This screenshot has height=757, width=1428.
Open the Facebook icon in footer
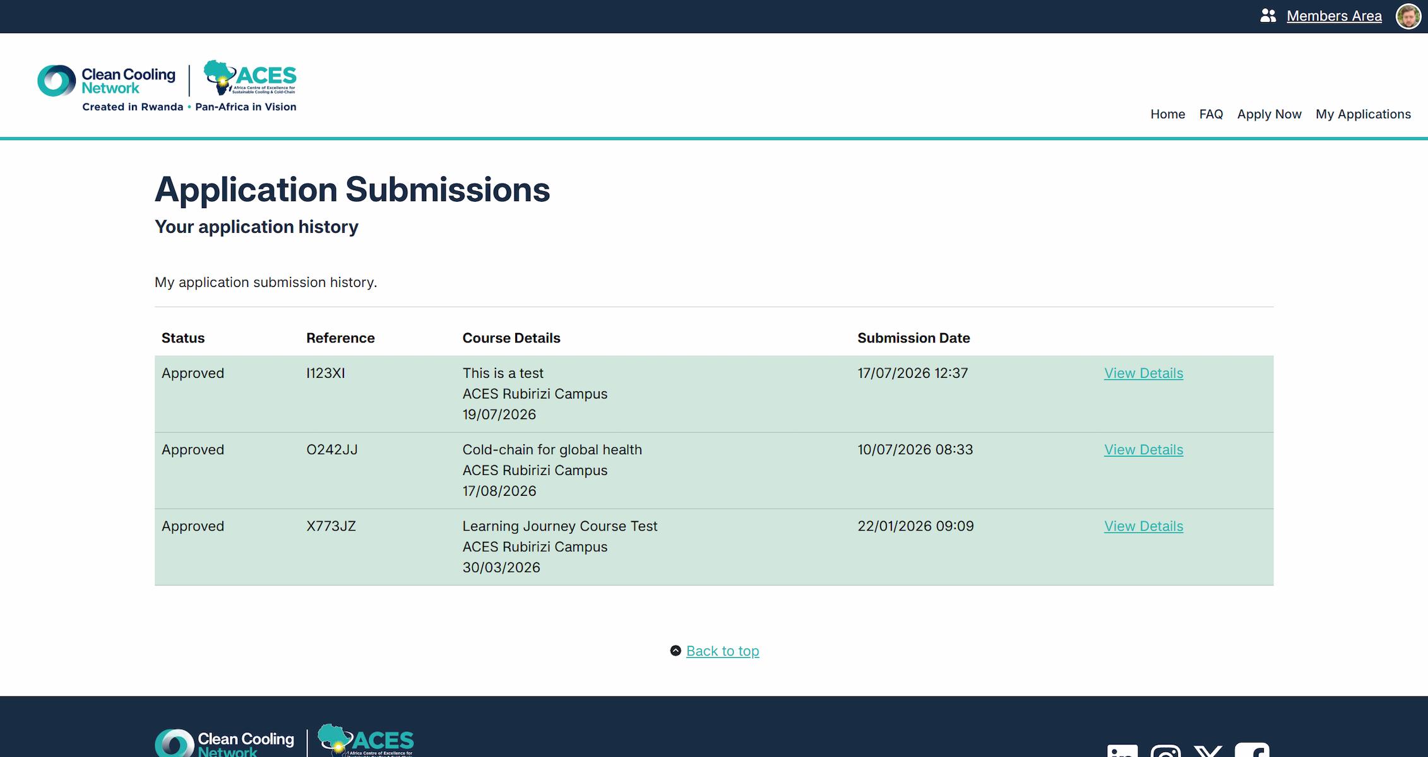(x=1252, y=749)
